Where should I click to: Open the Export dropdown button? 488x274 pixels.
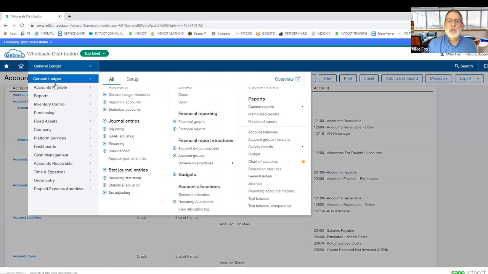pyautogui.click(x=469, y=78)
